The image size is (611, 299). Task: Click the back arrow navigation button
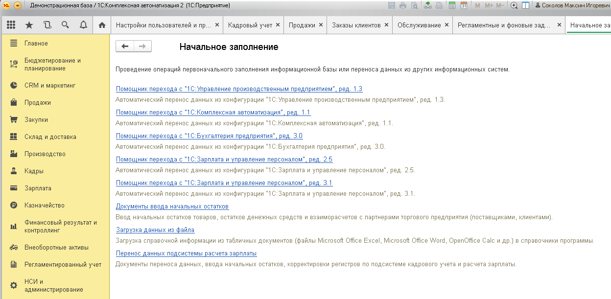click(x=124, y=46)
